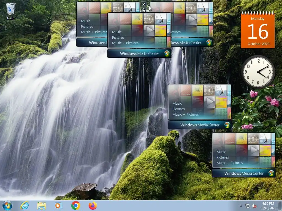This screenshot has height=211, width=282.
Task: Select the trash desktop icon
Action: point(11,11)
